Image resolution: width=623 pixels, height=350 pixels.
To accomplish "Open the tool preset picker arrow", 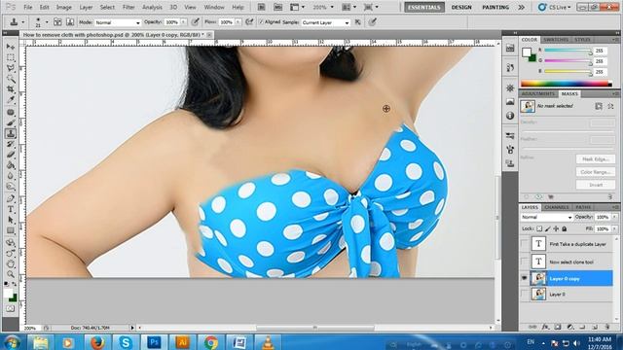I will pyautogui.click(x=23, y=22).
